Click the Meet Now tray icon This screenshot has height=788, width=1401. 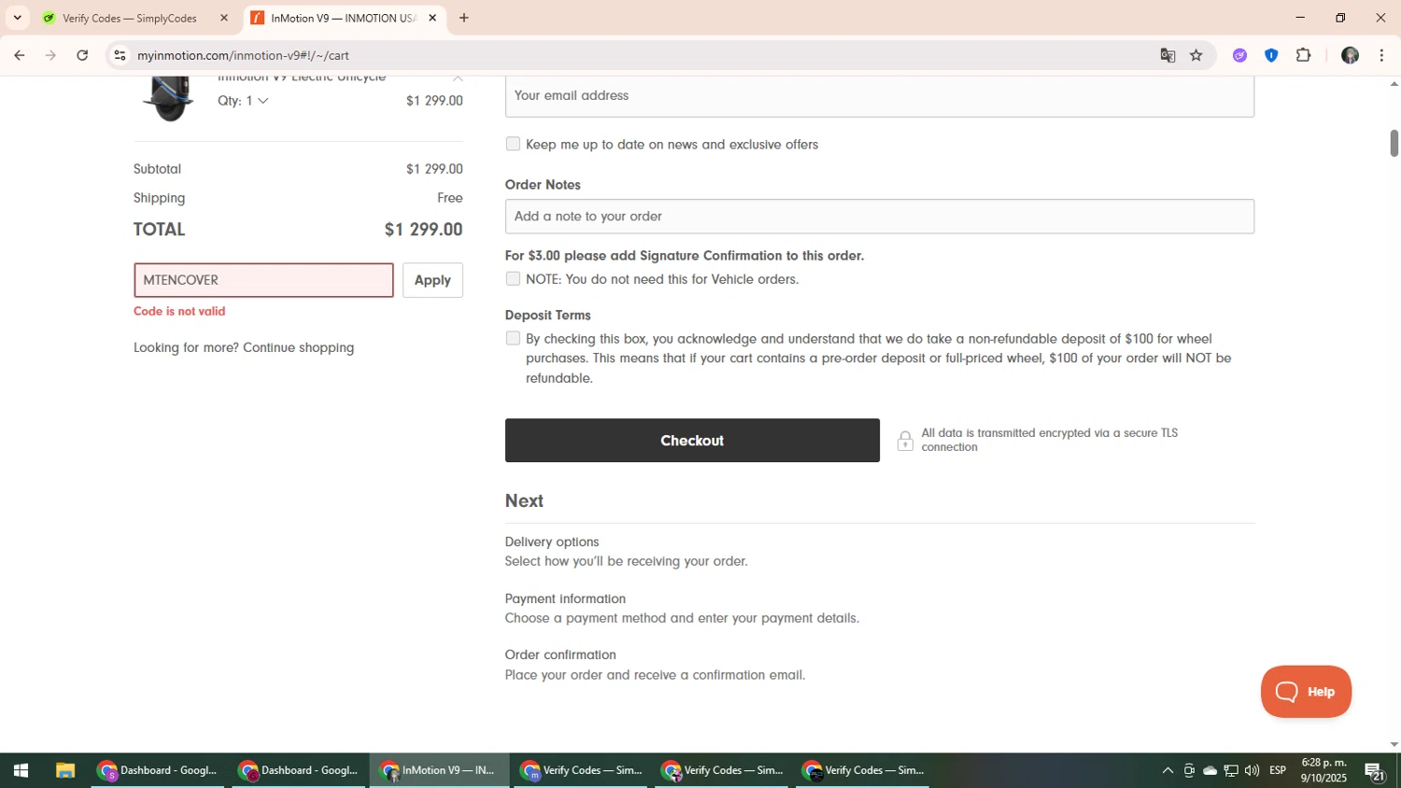(1189, 770)
